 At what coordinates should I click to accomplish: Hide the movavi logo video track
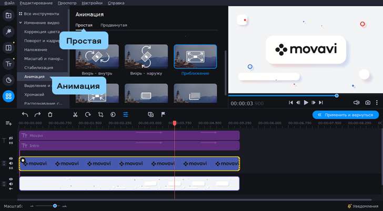point(11,159)
